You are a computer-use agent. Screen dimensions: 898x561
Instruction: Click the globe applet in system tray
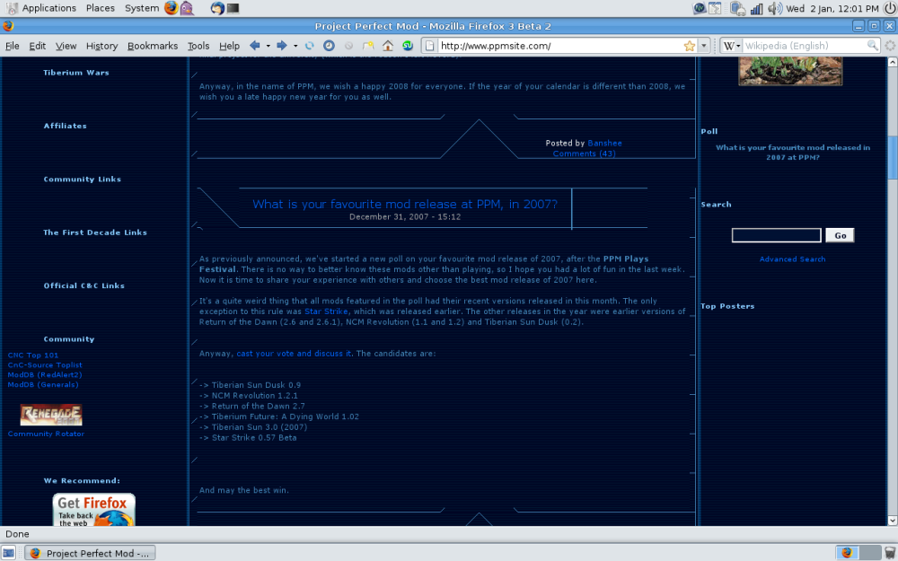click(700, 8)
